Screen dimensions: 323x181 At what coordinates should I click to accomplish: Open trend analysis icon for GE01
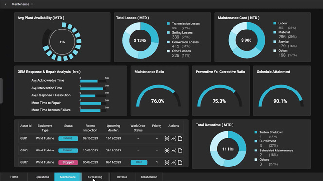coord(174,139)
